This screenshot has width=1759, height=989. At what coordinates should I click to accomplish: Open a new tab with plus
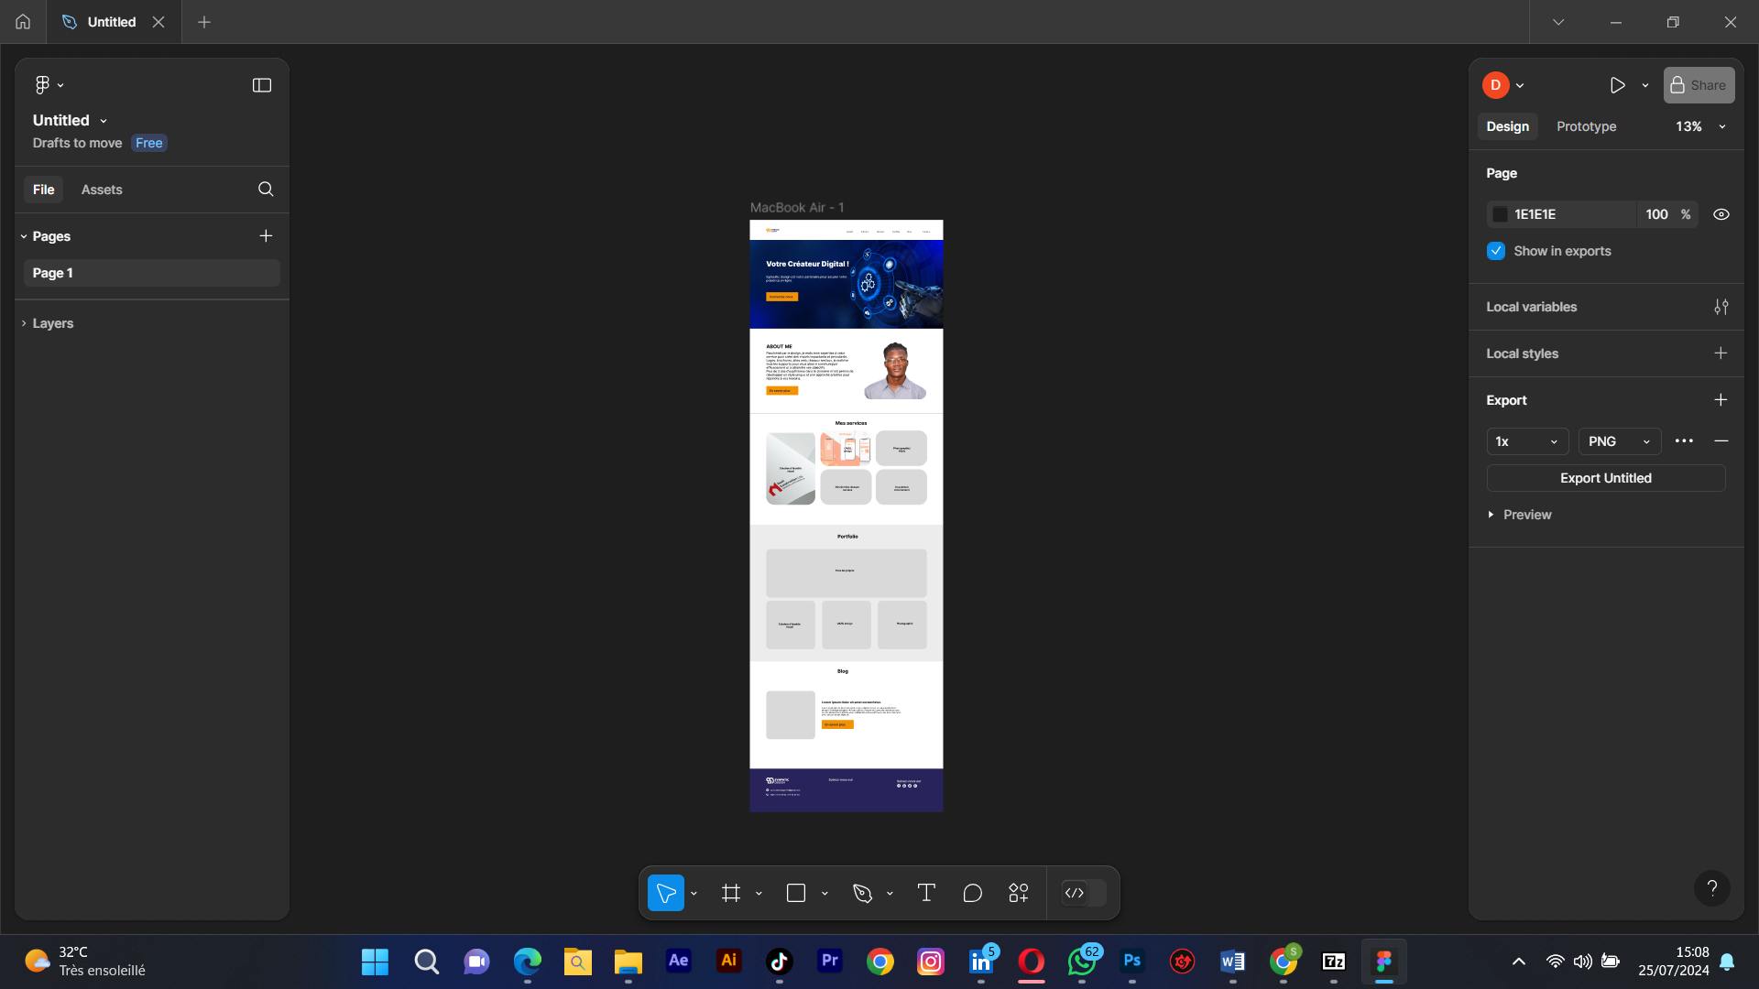pos(204,22)
